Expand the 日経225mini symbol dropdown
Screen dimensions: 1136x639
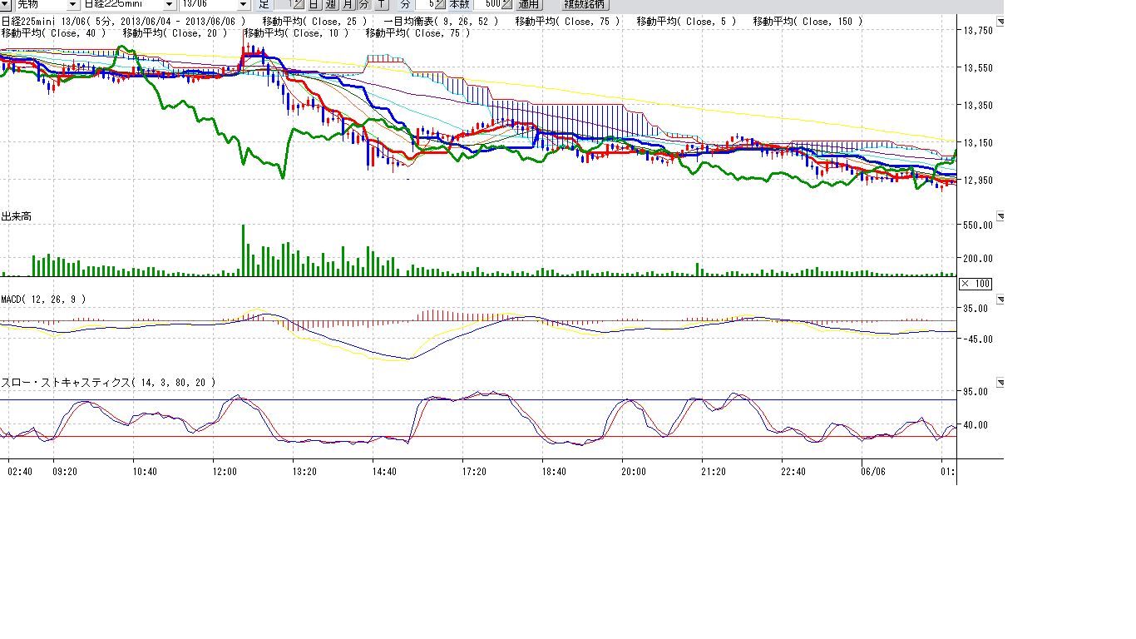[170, 4]
